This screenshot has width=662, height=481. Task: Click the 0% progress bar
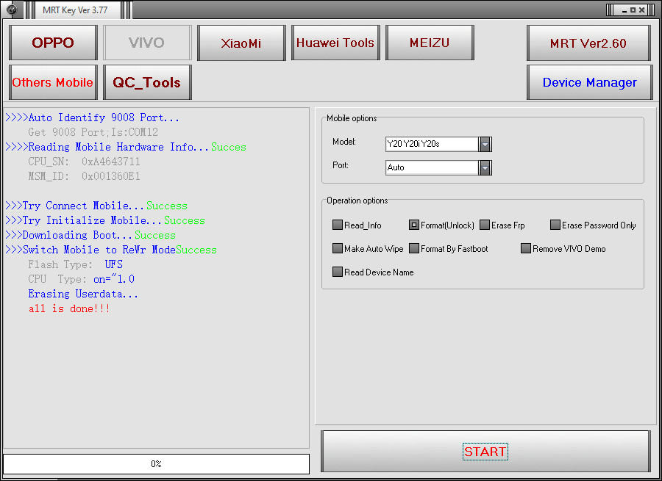[156, 463]
